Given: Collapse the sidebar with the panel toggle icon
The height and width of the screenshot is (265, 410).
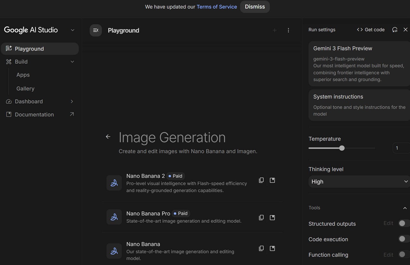Looking at the screenshot, I should point(96,30).
